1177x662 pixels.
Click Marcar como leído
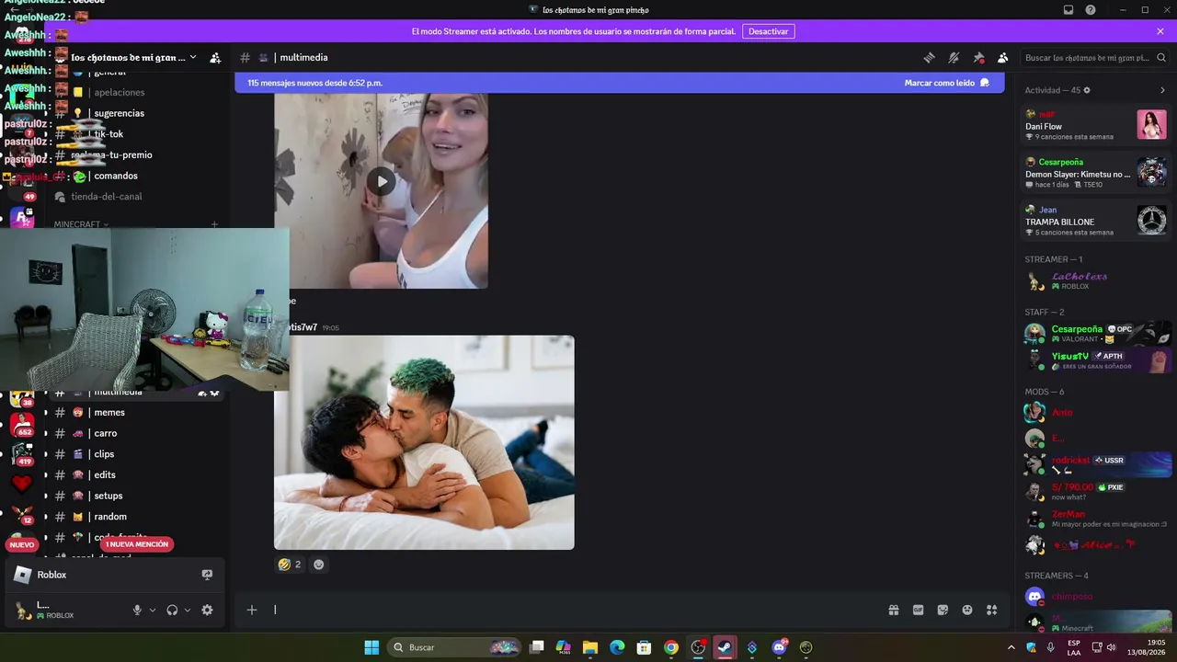point(946,83)
